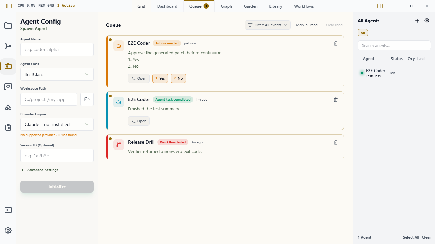
Task: Click the Initialize button
Action: [57, 187]
